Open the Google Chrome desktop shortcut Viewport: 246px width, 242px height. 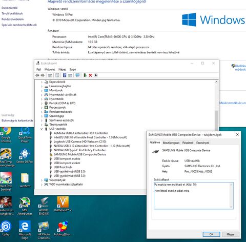coord(6,135)
